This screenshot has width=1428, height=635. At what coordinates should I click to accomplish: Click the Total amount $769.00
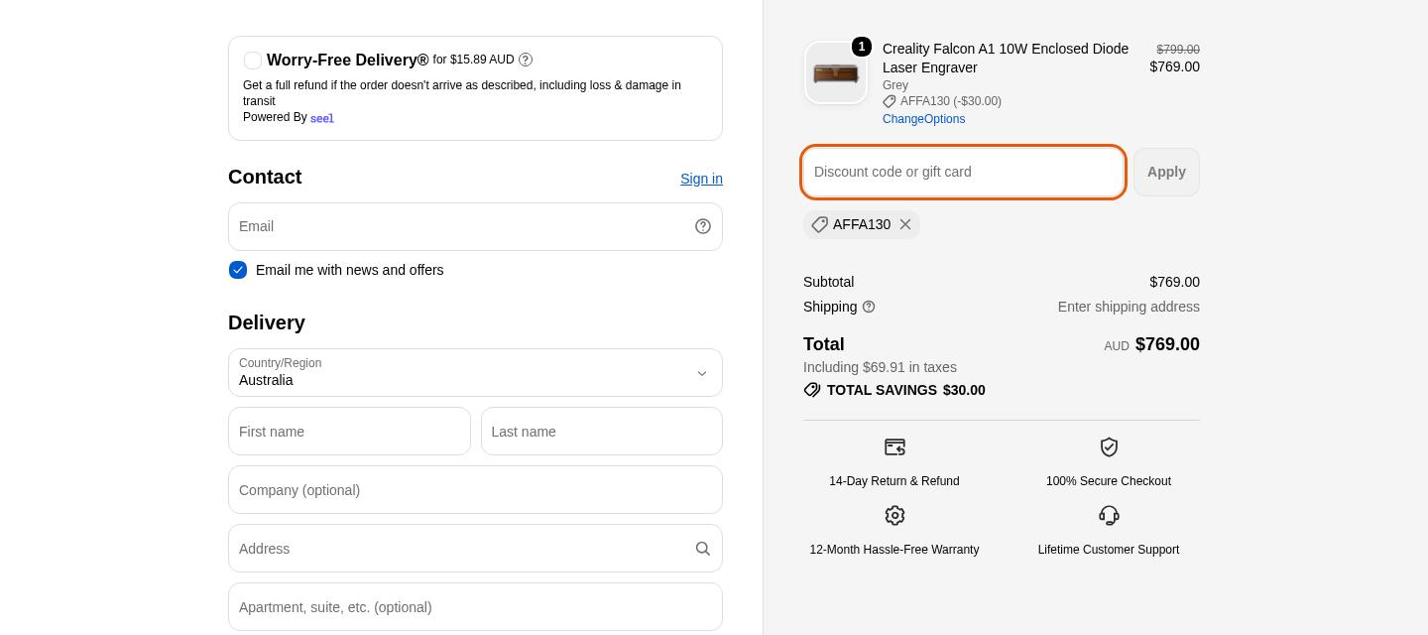[1167, 344]
